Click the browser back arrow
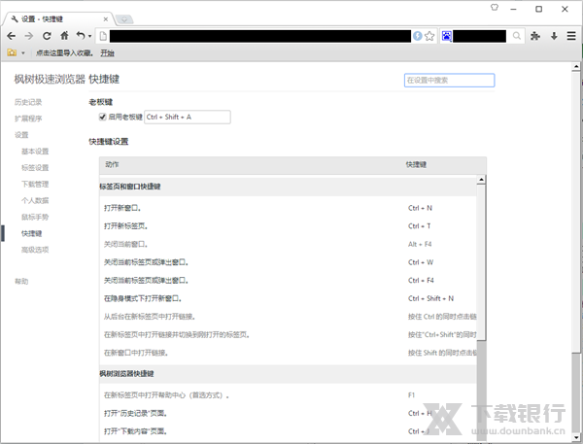 coord(11,36)
